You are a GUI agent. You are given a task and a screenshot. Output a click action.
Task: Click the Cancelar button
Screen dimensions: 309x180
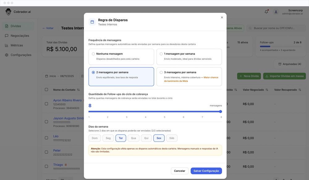click(x=180, y=171)
